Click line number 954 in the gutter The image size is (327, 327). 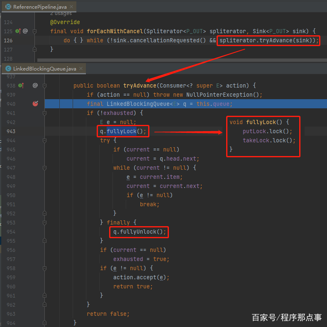(x=11, y=232)
